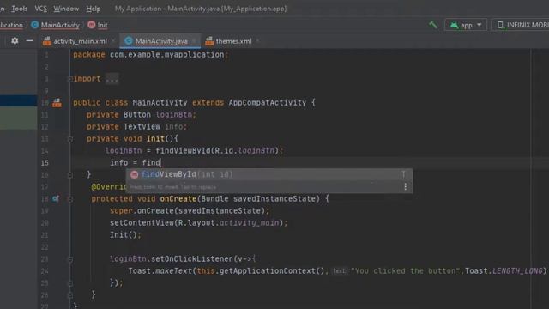Open the app run configuration dropdown
Screen dimensions: 549x309
(x=466, y=25)
